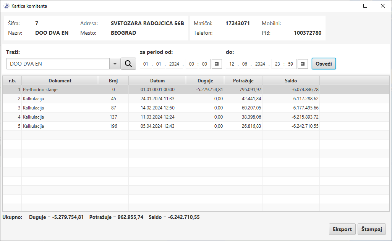Open the end date calendar picker

303,64
